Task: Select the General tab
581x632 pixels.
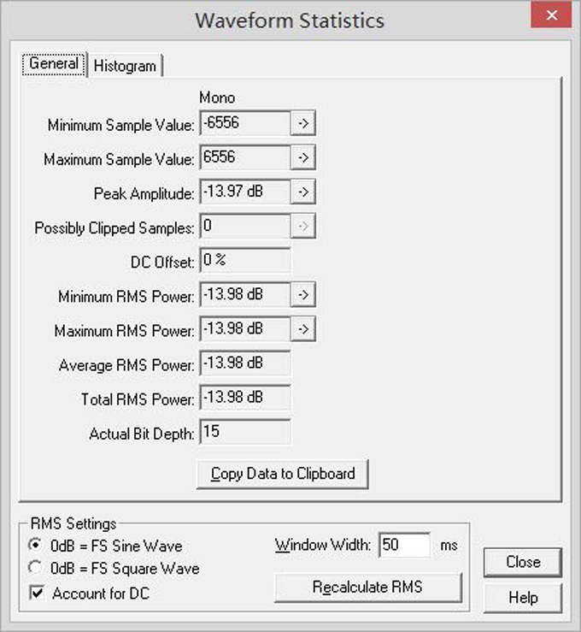Action: (x=54, y=64)
